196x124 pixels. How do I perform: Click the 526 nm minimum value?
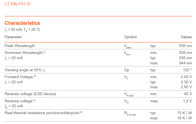coord(185,53)
